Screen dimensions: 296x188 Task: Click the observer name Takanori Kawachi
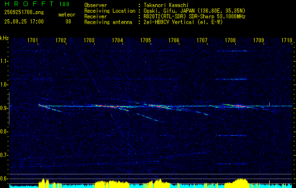[x=166, y=5]
